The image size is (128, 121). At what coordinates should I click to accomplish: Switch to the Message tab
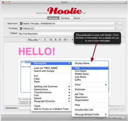(53, 18)
